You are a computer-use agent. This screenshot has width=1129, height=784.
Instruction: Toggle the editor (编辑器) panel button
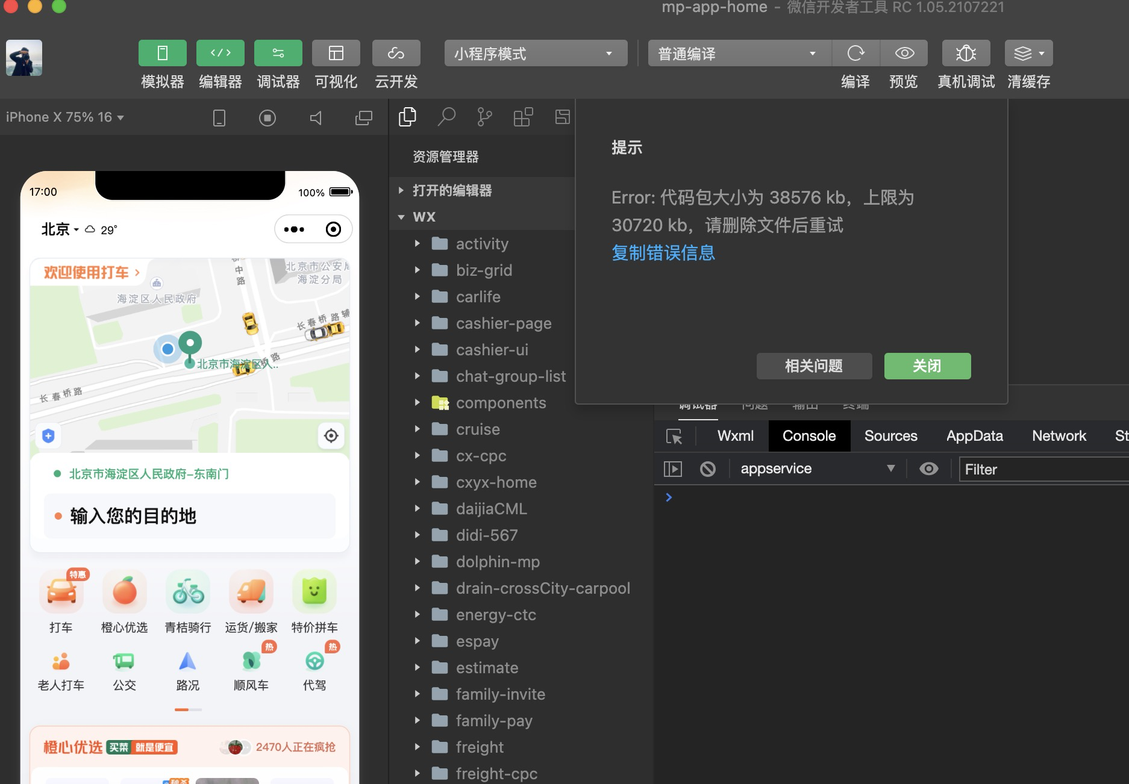[220, 53]
